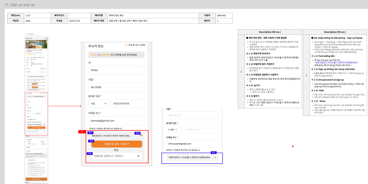Select the blue 1-4 annotation tag
This screenshot has width=368, height=184.
pyautogui.click(x=137, y=133)
